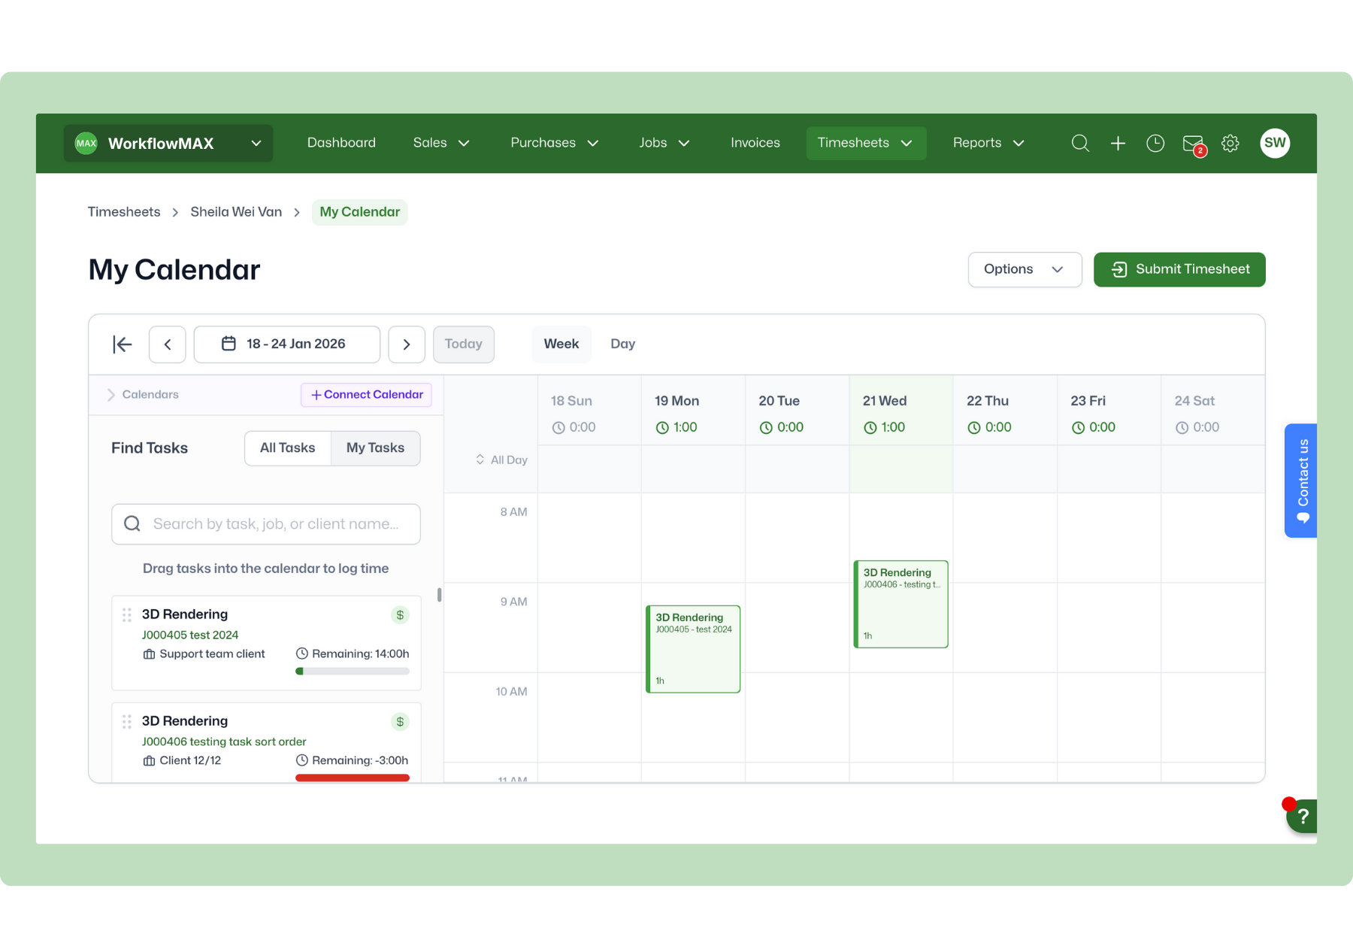
Task: Open the timer clock icon in header
Action: (x=1155, y=143)
